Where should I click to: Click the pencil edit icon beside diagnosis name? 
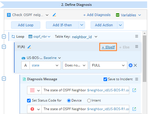[54, 15]
